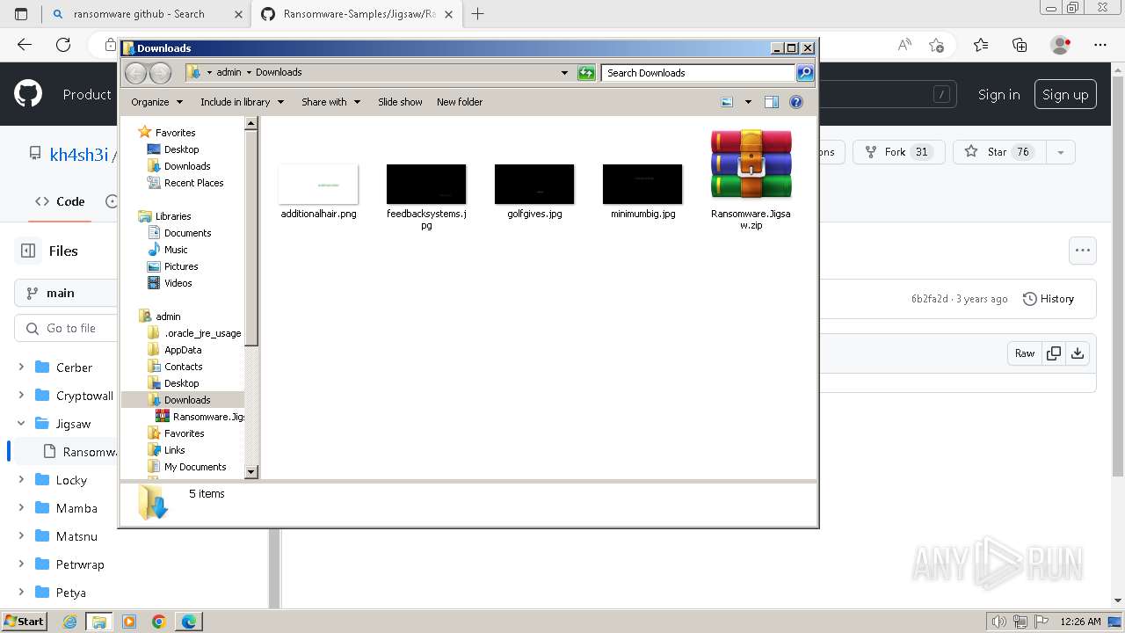The width and height of the screenshot is (1125, 633).
Task: Open the view options dropdown arrow
Action: pyautogui.click(x=748, y=102)
